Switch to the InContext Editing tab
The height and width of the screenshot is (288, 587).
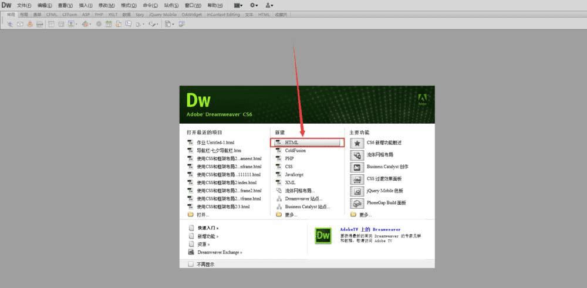[223, 15]
